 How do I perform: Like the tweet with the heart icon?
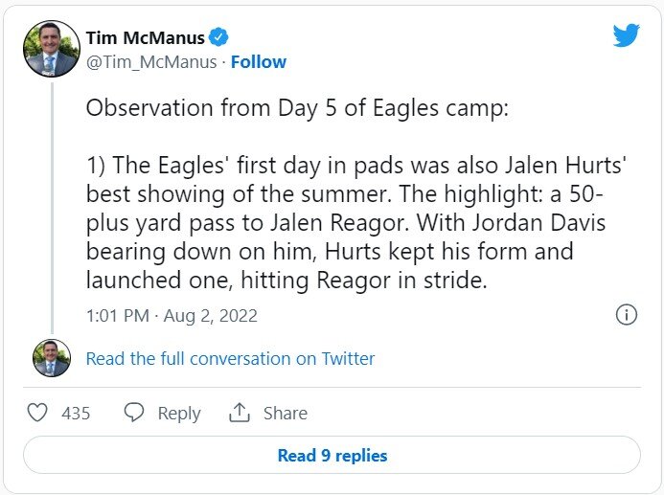(37, 413)
